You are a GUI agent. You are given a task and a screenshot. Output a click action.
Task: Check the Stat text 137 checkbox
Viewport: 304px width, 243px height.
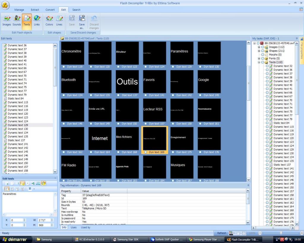click(x=118, y=95)
